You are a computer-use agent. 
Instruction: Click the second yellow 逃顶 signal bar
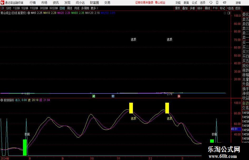point(167,108)
